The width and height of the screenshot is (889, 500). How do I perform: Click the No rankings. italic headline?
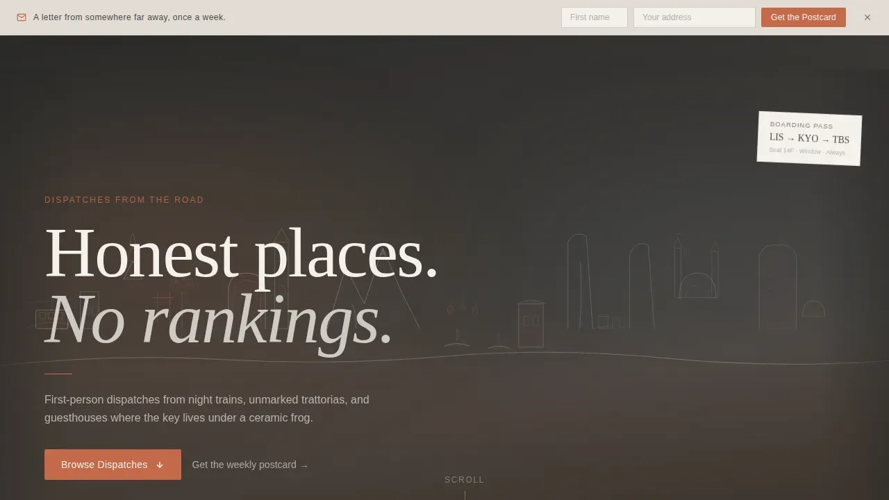219,319
